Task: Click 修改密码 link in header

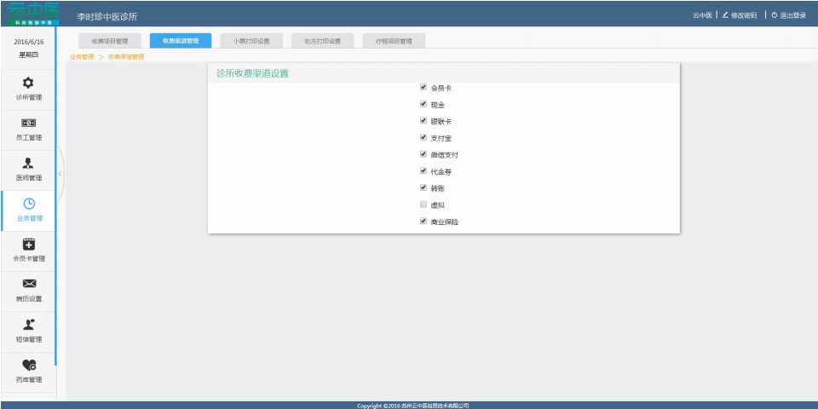Action: click(739, 15)
